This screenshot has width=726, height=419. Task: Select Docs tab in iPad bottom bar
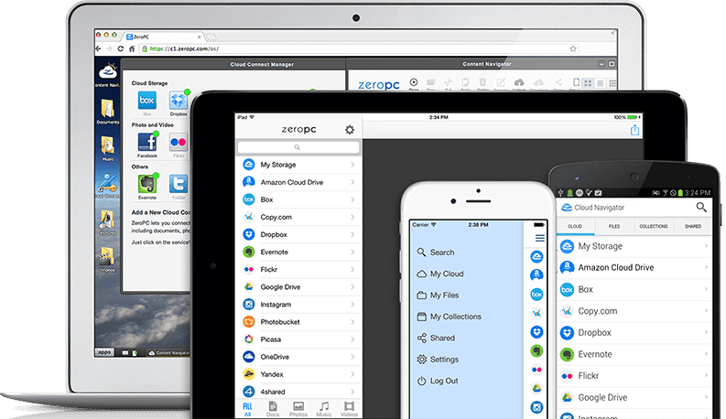click(x=273, y=409)
